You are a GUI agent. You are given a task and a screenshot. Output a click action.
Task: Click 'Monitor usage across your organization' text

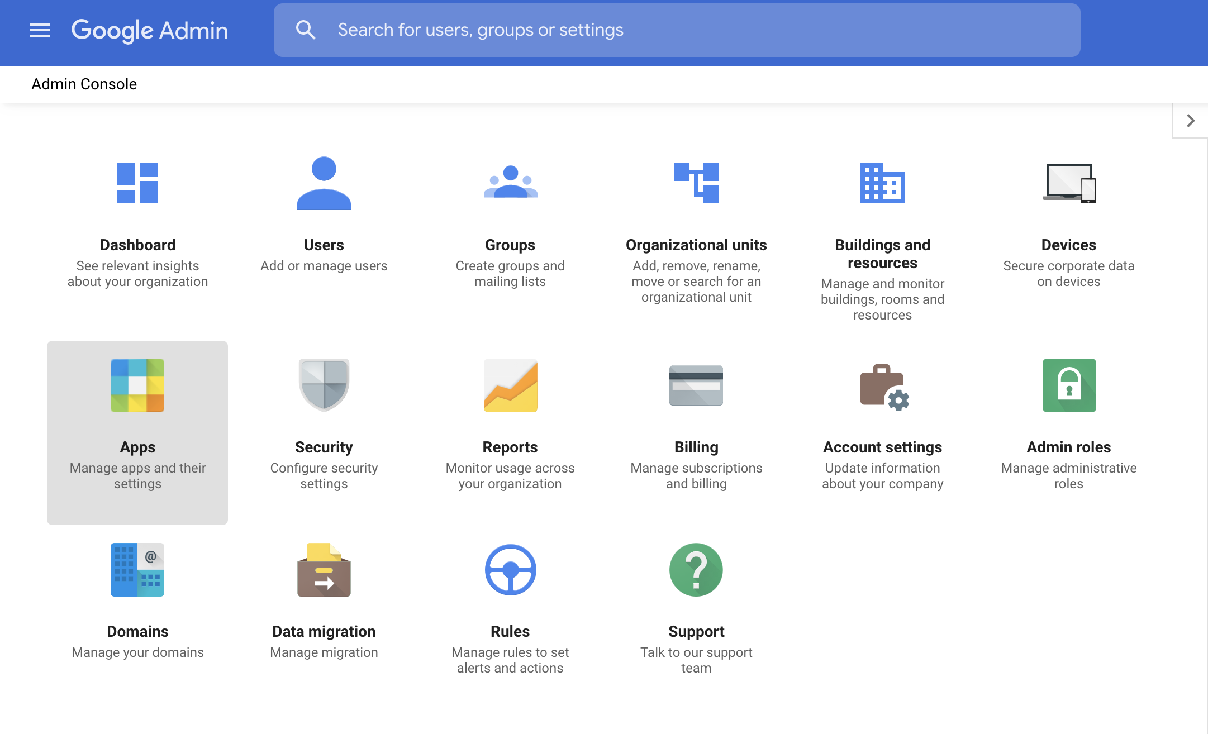(510, 476)
